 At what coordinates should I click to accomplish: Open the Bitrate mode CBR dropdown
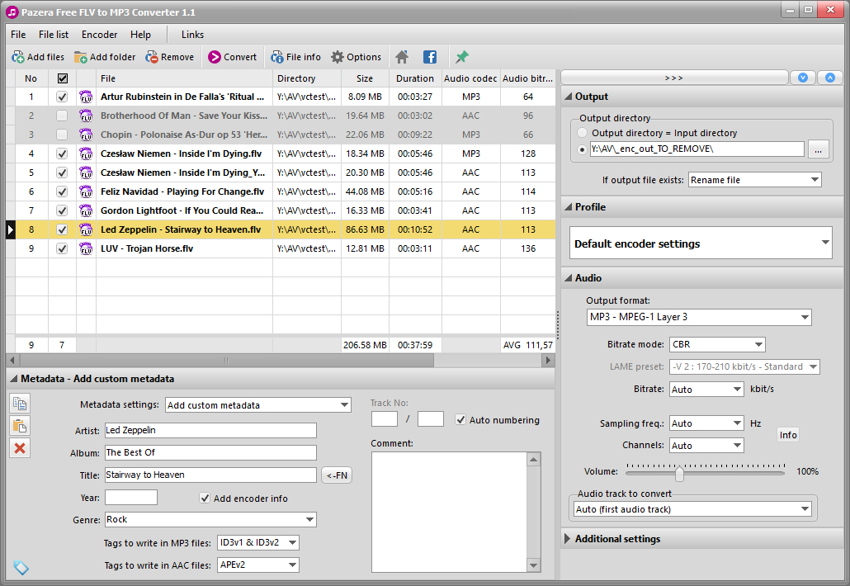(716, 344)
